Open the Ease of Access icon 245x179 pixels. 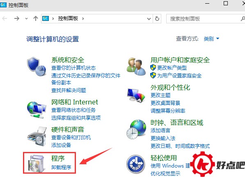135,164
